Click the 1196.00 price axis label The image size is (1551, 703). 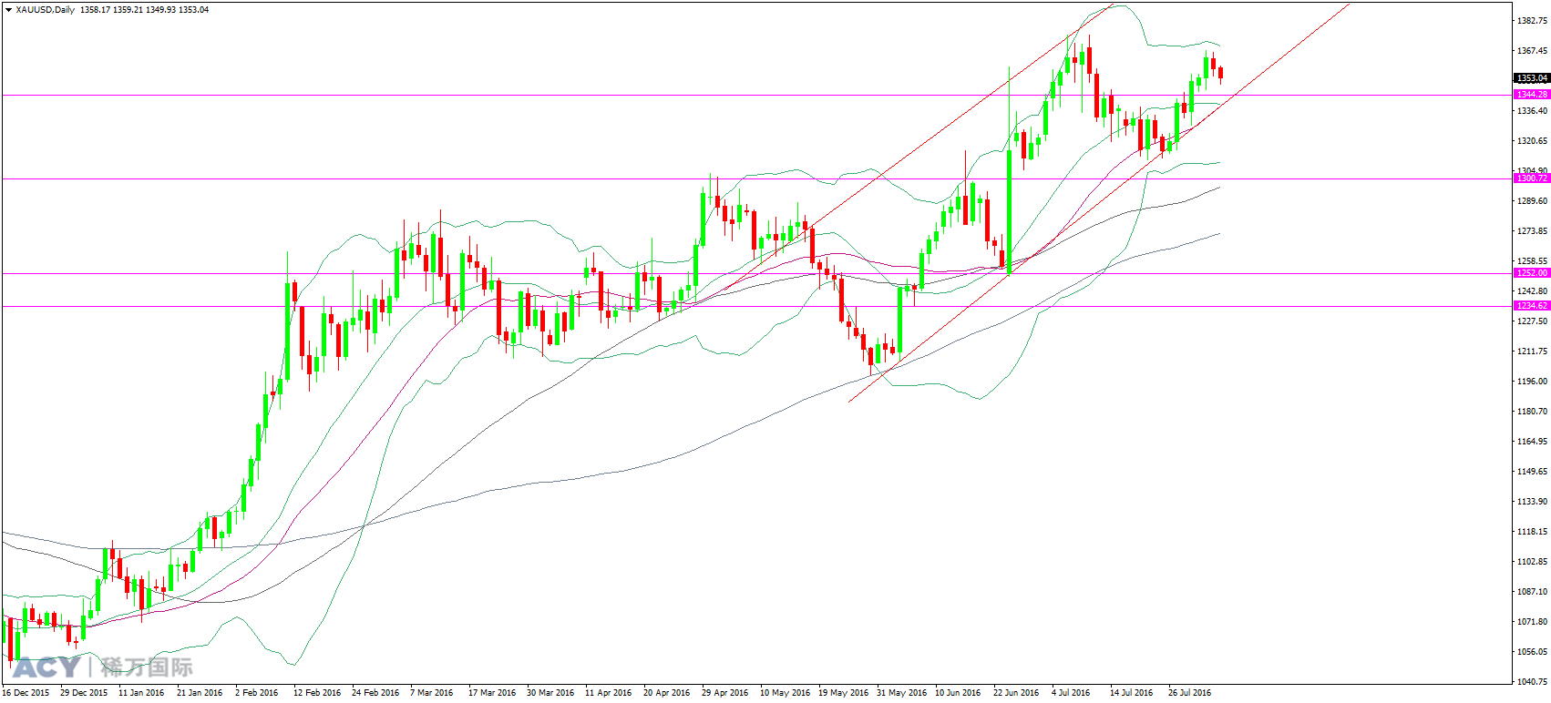coord(1532,381)
